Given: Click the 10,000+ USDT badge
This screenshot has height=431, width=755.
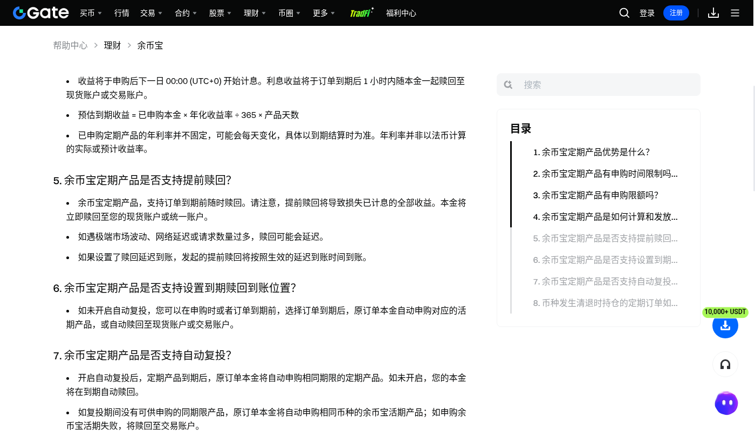Looking at the screenshot, I should [725, 312].
